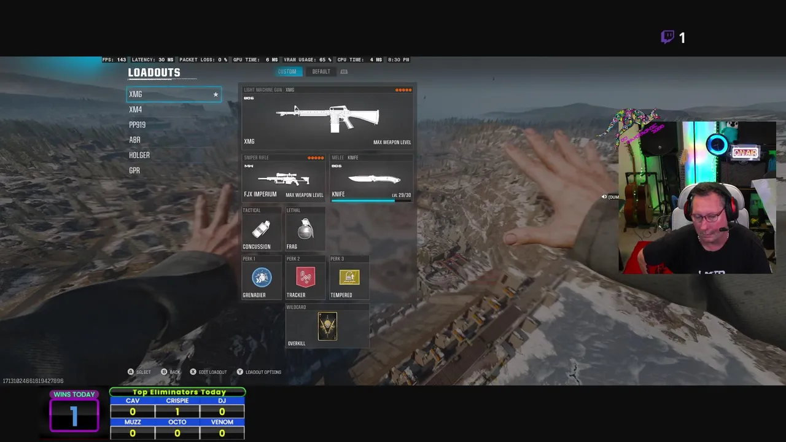Click the Perk 3 slot header
The height and width of the screenshot is (442, 786).
(337, 259)
